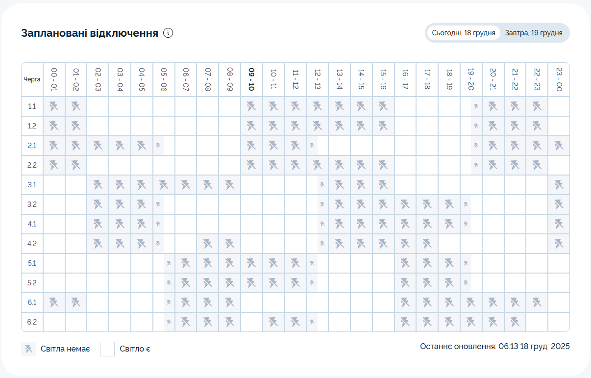Screen dimensions: 591x378
Task: Click the Останнє оновлення timestamp text
Action: pyautogui.click(x=494, y=346)
